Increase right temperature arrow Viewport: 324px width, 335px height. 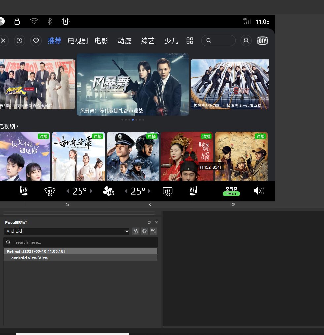[149, 191]
